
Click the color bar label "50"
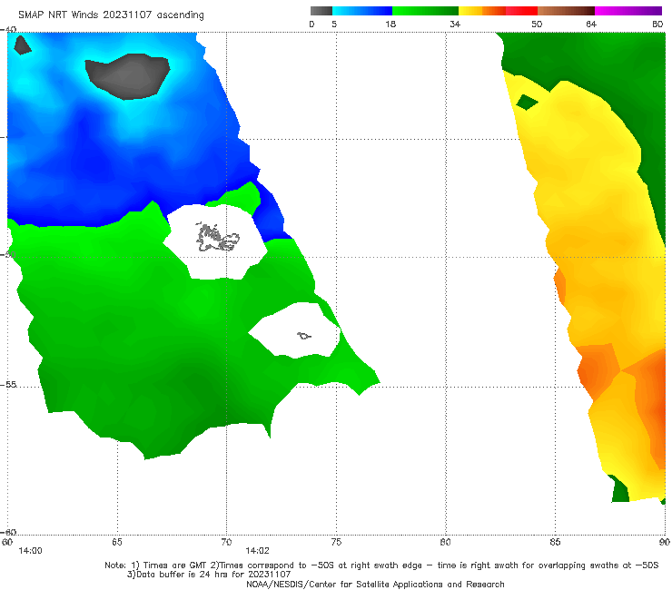[x=537, y=25]
